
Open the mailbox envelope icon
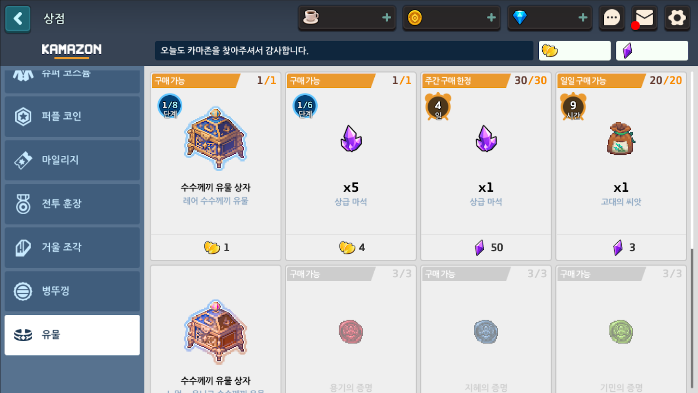pos(644,18)
